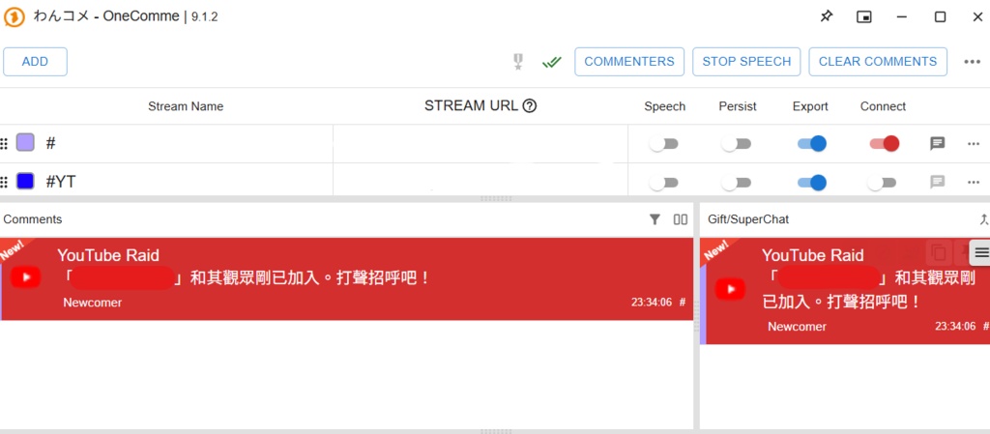
Task: Click the STREAM URL help icon
Action: [x=530, y=106]
